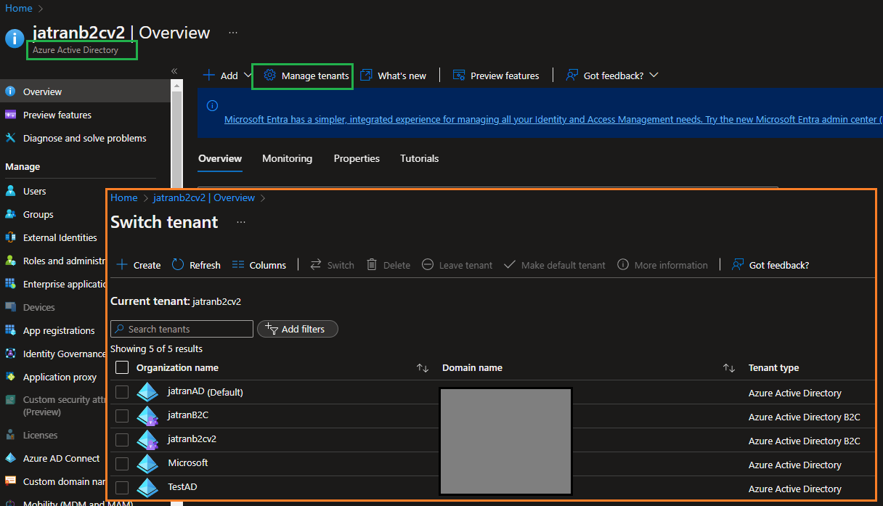Expand the Got feedback dropdown in top toolbar

(654, 76)
